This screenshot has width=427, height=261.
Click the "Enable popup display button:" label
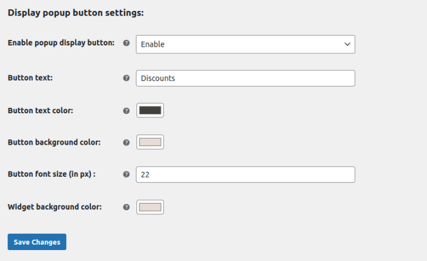tap(61, 43)
